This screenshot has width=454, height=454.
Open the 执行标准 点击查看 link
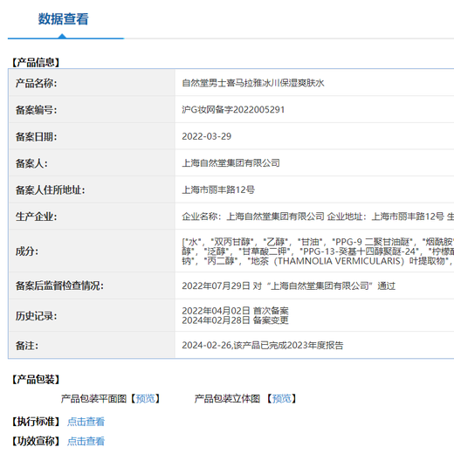click(86, 422)
